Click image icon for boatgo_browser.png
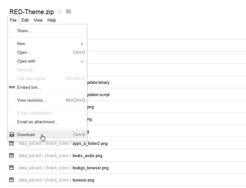The image size is (246, 188). 11,168
